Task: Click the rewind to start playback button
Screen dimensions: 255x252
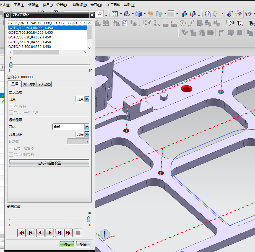Action: pos(22,233)
